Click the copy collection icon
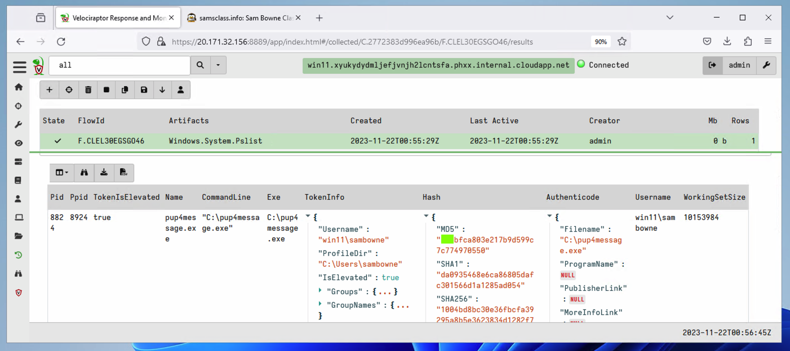This screenshot has height=351, width=790. (125, 90)
